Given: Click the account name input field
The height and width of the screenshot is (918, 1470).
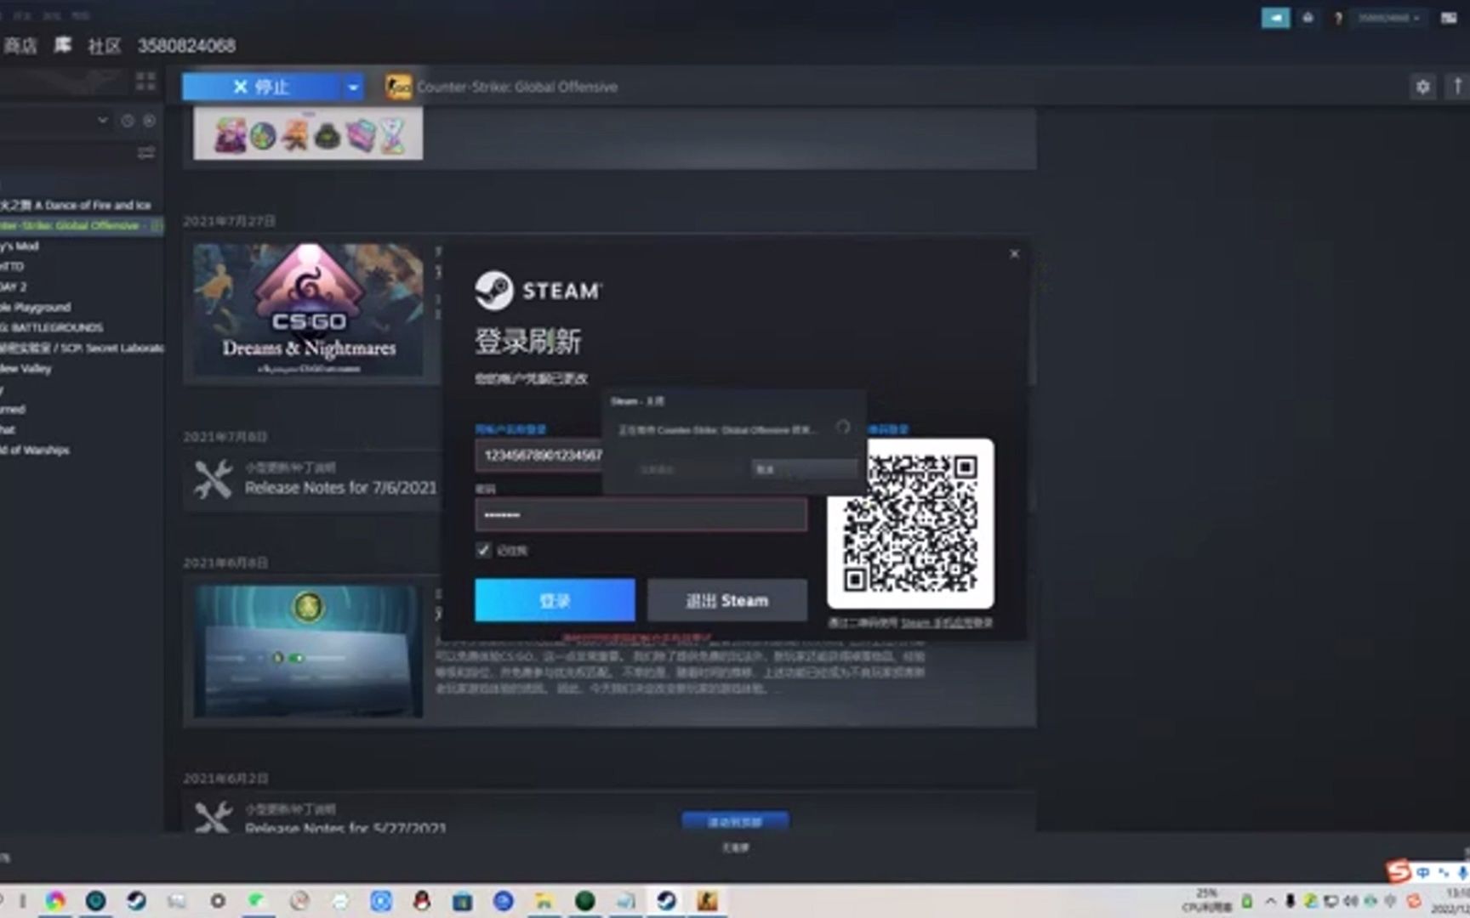Looking at the screenshot, I should [539, 456].
